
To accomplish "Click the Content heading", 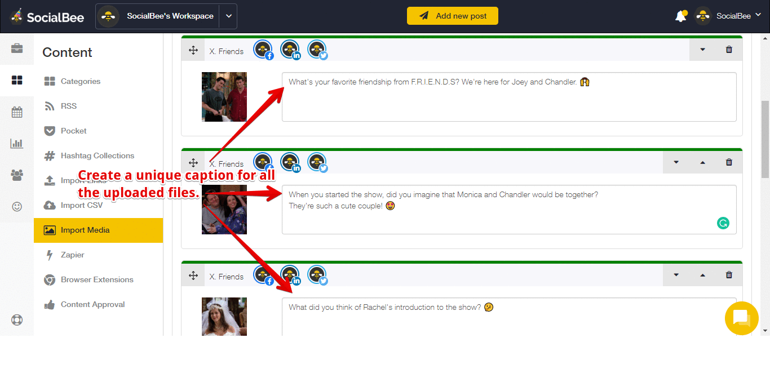I will (x=67, y=52).
